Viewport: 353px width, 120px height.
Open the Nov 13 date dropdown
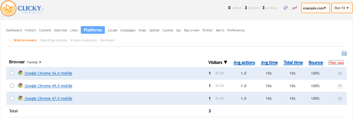(x=342, y=8)
